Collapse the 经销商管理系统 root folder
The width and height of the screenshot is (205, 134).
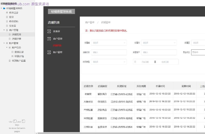[x=1, y=8]
